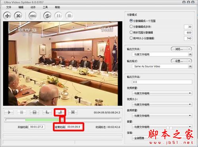This screenshot has width=198, height=147.
Task: Open the 工具 menu
Action: (45, 7)
